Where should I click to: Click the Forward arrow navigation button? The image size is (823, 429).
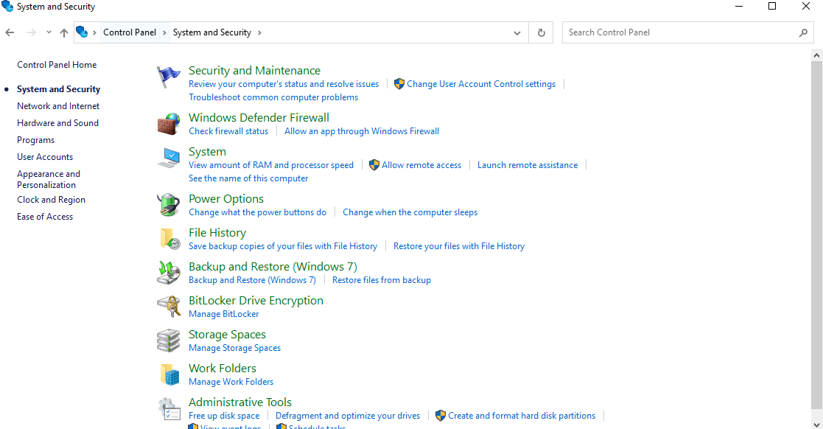32,32
